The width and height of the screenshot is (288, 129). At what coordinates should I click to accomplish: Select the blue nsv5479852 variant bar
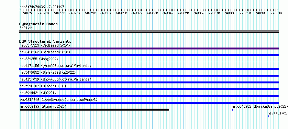point(149,76)
